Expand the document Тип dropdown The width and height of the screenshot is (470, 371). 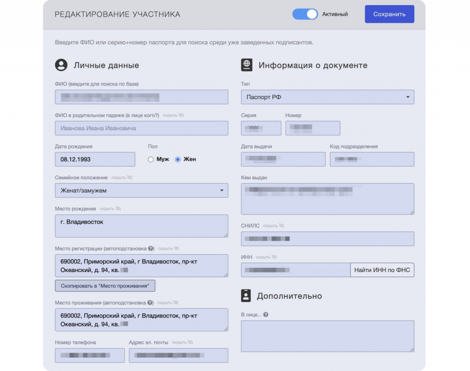(x=327, y=97)
